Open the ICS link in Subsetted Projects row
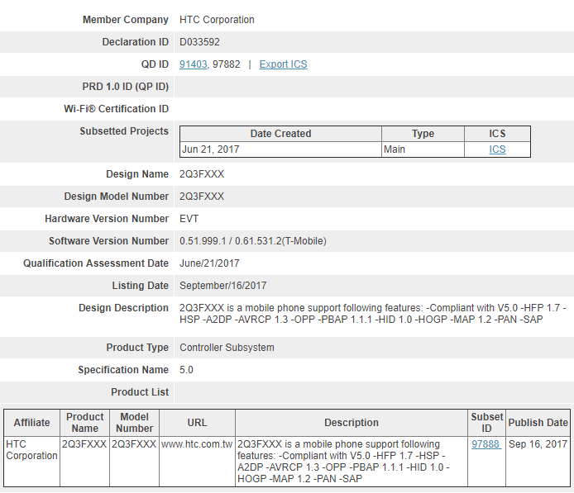The image size is (574, 493). pyautogui.click(x=497, y=149)
